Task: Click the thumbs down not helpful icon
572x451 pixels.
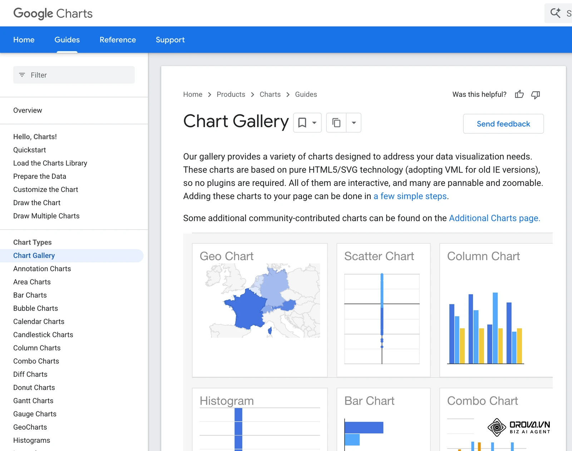Action: click(535, 95)
